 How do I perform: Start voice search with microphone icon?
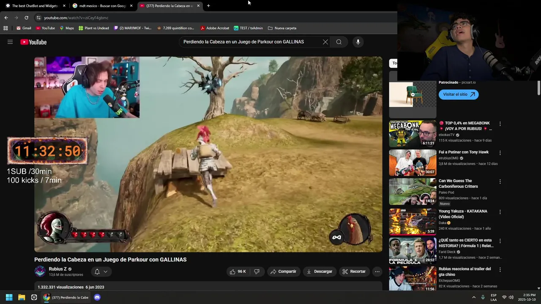click(358, 42)
